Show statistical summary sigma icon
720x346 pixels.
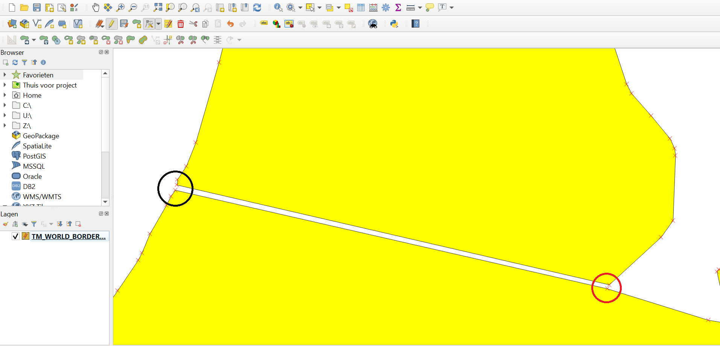[x=398, y=8]
